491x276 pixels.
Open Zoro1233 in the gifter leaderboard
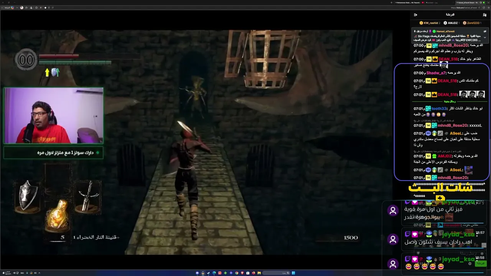click(472, 23)
